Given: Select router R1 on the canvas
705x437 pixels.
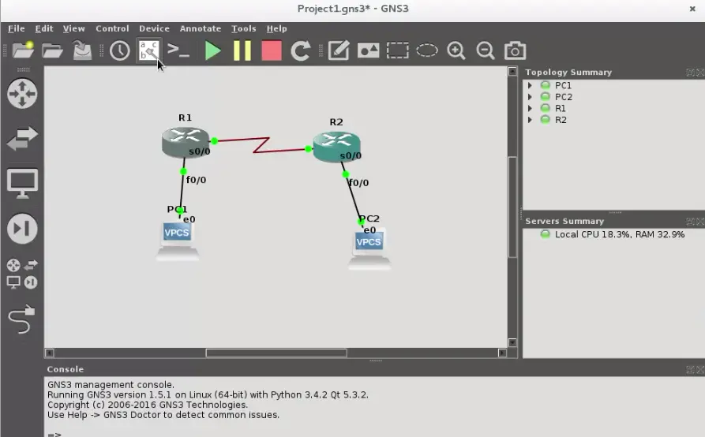Looking at the screenshot, I should (x=186, y=142).
